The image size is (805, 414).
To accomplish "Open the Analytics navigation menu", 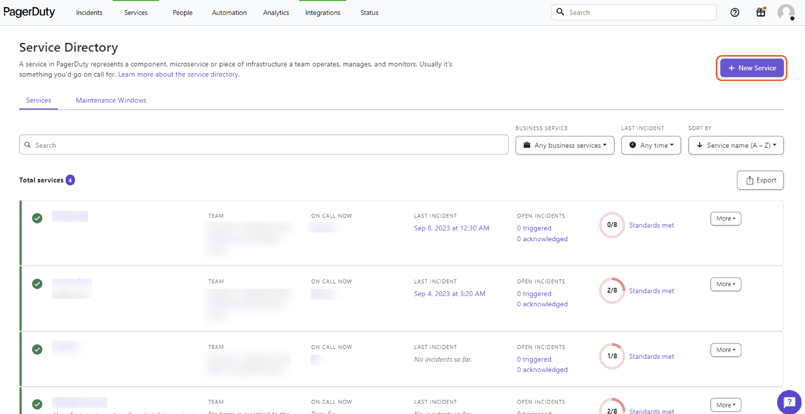I will click(276, 13).
